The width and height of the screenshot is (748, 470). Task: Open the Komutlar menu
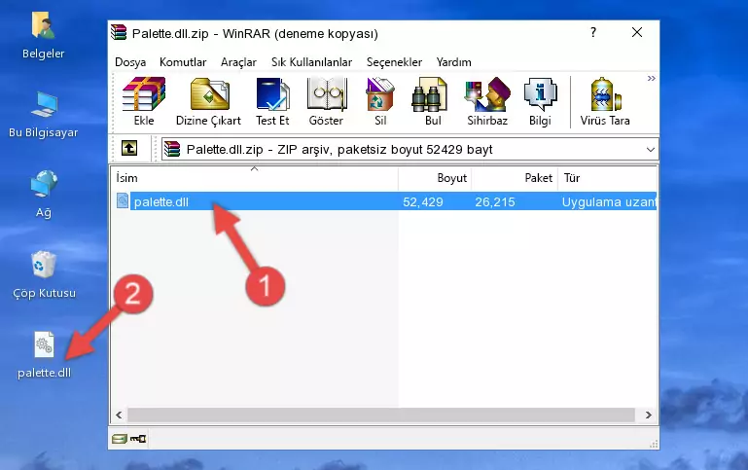pyautogui.click(x=183, y=62)
